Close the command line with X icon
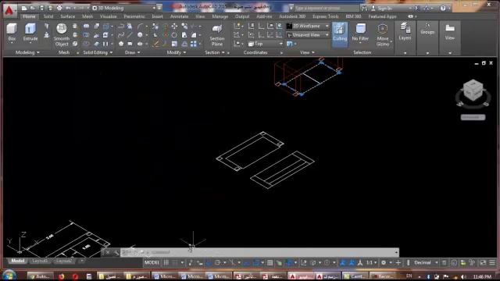Viewport: 500px width, 281px height. [108, 253]
